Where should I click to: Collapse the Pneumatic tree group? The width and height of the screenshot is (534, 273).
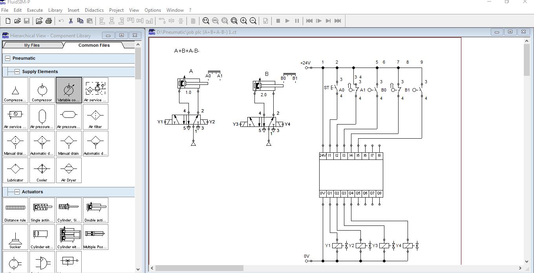(x=7, y=59)
